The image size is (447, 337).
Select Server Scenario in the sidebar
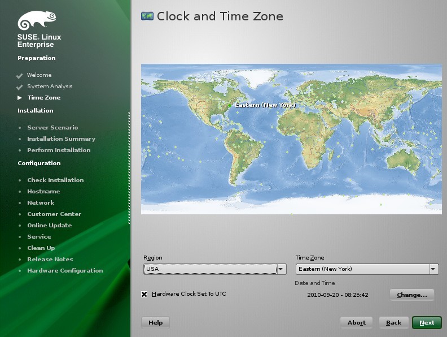[x=52, y=128]
